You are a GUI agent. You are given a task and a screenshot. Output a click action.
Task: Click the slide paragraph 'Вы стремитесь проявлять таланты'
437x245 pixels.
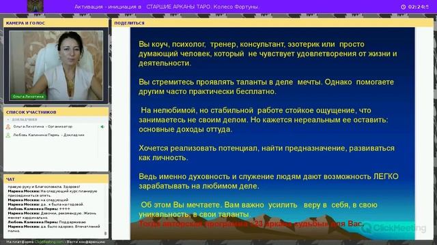pos(266,86)
